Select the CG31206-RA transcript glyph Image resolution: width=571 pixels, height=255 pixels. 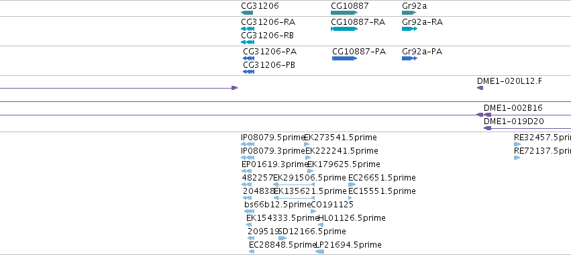click(x=248, y=29)
